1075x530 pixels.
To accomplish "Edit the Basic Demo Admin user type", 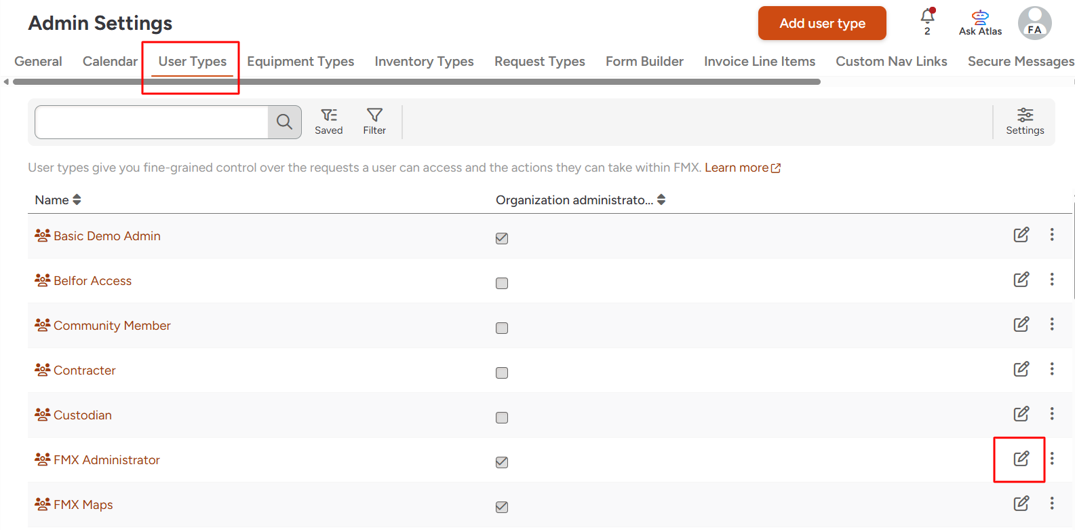I will pyautogui.click(x=1021, y=235).
